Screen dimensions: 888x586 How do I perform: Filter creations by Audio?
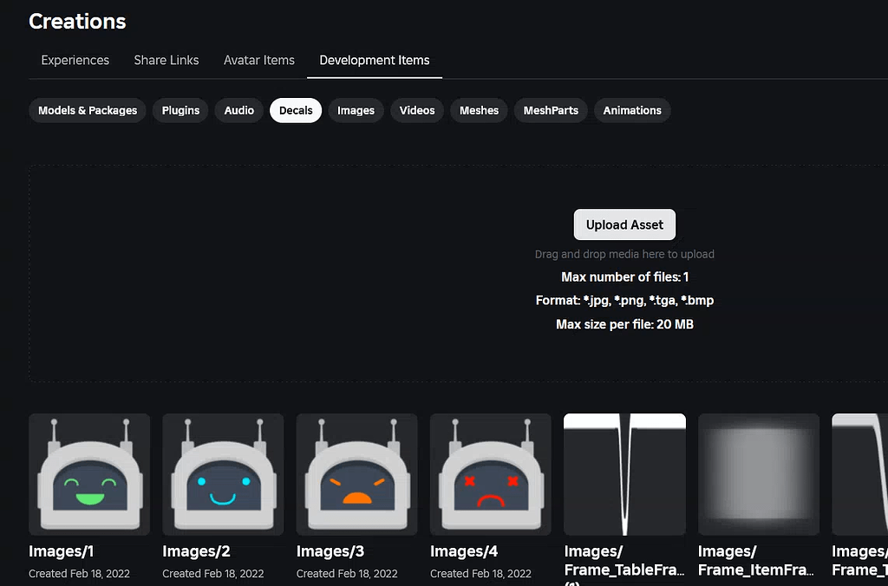tap(238, 110)
